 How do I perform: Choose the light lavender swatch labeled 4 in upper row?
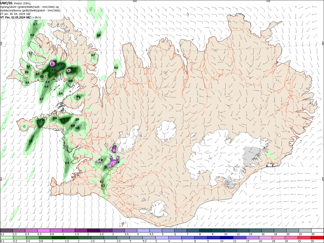(x=143, y=231)
